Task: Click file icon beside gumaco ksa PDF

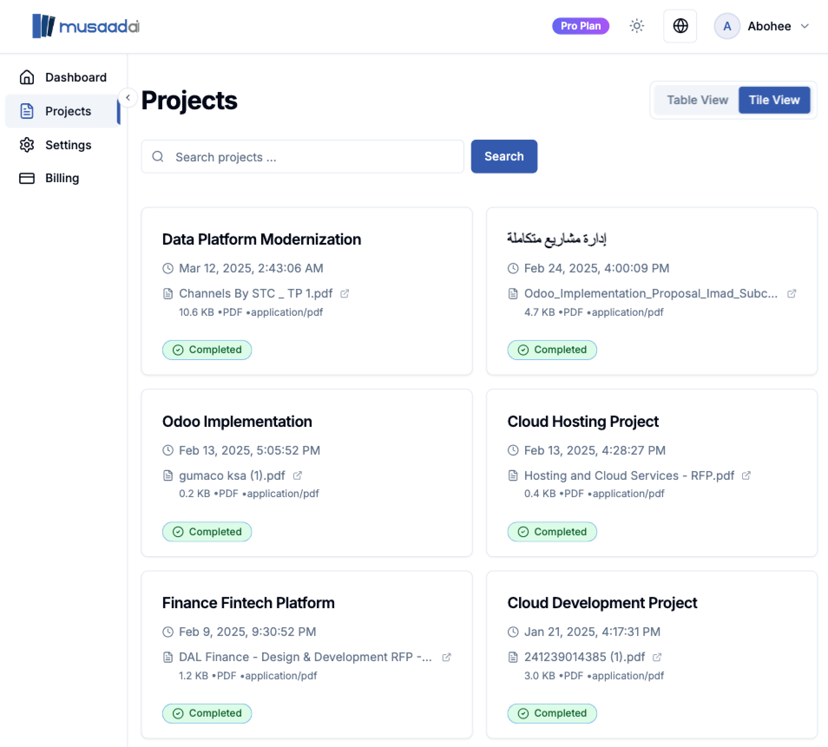Action: [x=168, y=476]
